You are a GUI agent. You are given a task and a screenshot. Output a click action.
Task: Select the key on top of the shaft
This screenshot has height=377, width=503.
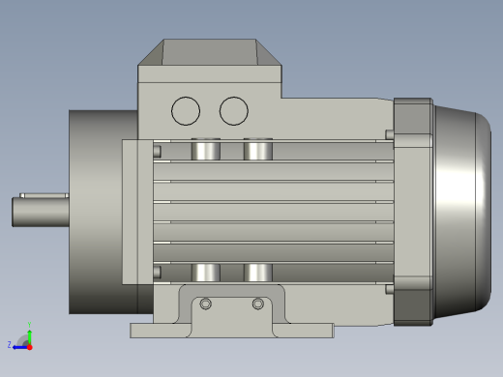point(44,195)
